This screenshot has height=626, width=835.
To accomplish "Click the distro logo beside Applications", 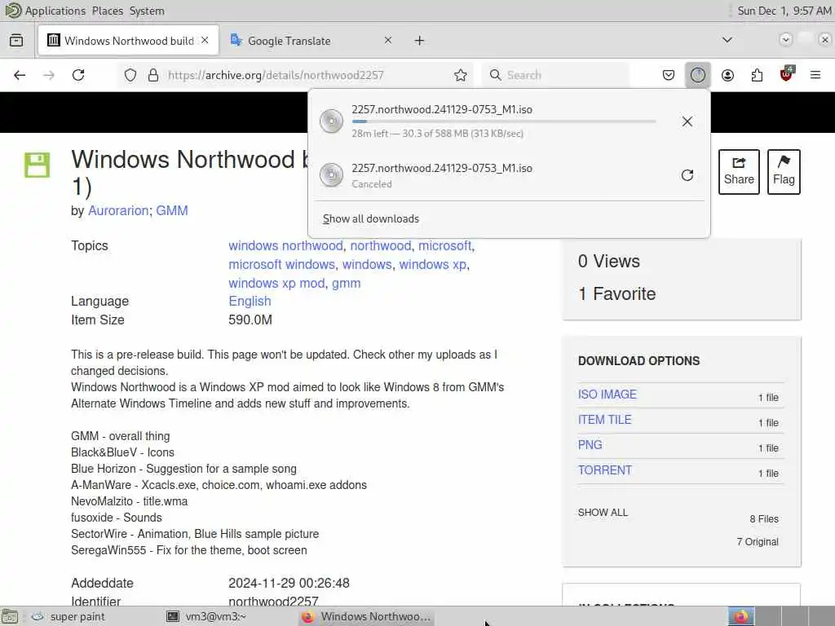I will 13,10.
